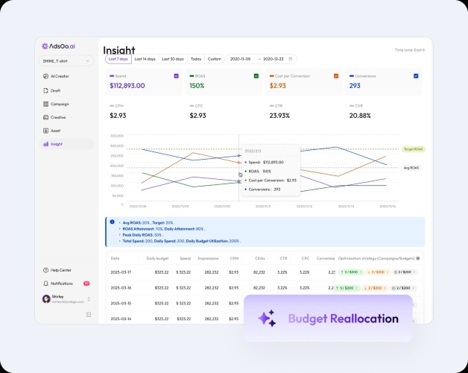Image resolution: width=468 pixels, height=373 pixels.
Task: Click the Clicks column header
Action: click(260, 258)
